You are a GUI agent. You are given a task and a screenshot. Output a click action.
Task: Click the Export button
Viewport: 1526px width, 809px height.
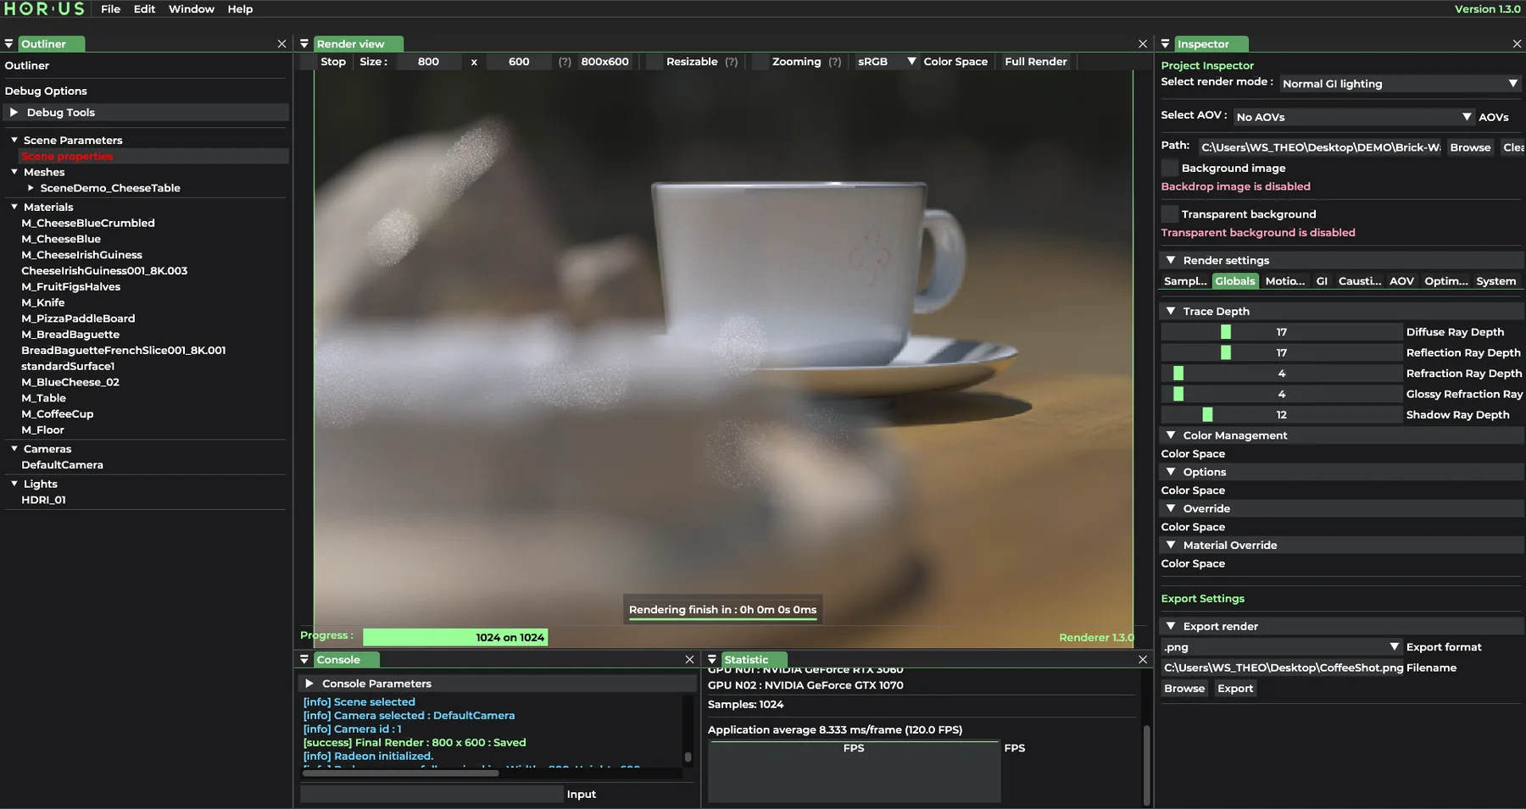(x=1235, y=689)
